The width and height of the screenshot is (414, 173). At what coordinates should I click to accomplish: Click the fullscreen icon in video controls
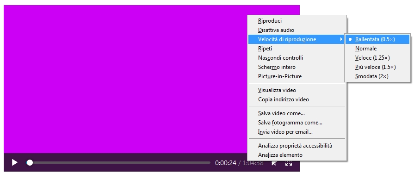tap(289, 163)
